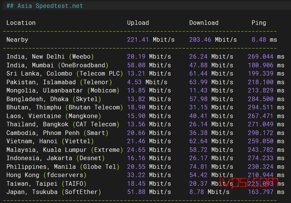
Task: Click Vientaine download value 40.41
Action: click(198, 116)
